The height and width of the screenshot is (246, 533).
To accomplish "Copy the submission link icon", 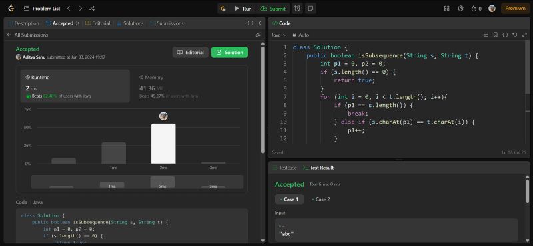I will 259,35.
